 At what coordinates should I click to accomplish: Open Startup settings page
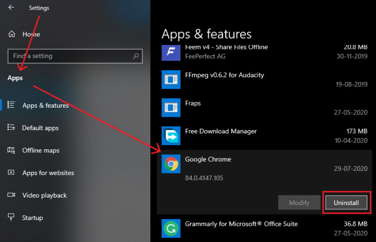[33, 218]
